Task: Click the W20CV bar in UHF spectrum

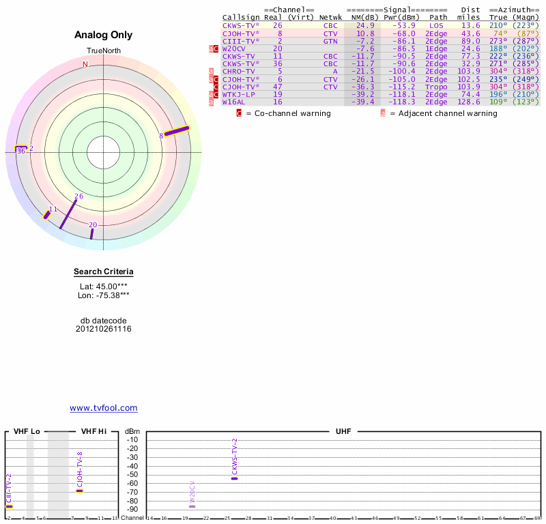Action: pyautogui.click(x=192, y=506)
